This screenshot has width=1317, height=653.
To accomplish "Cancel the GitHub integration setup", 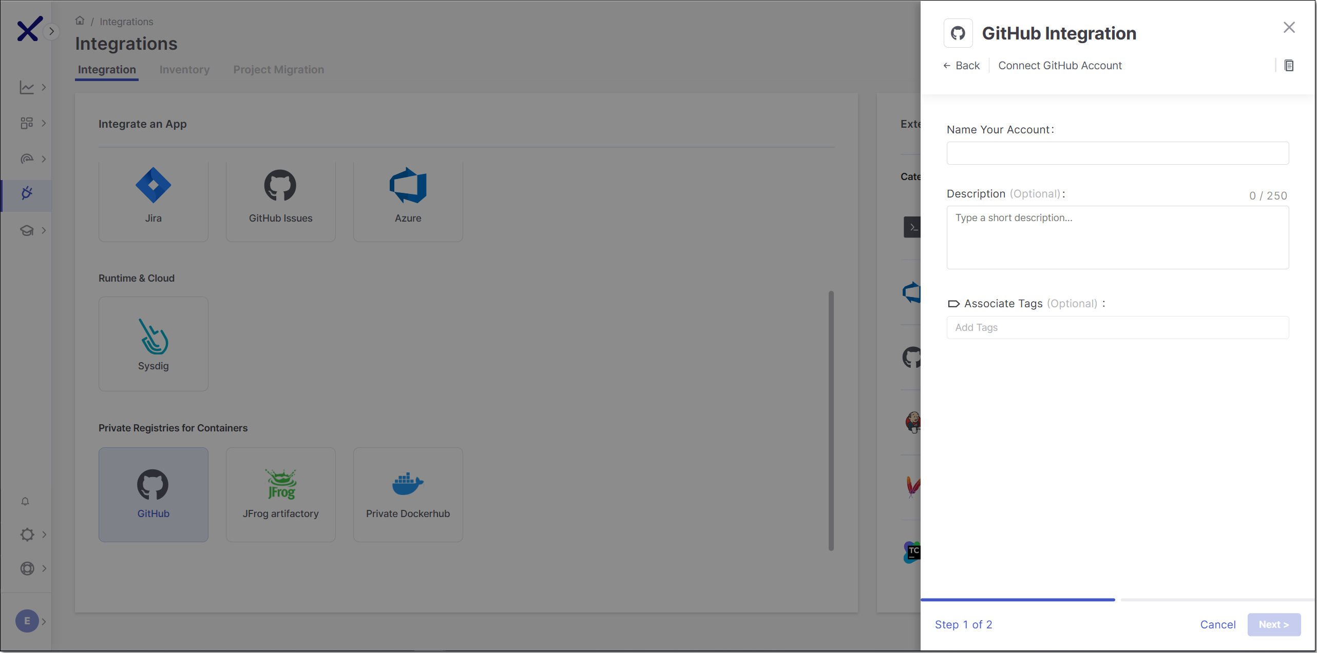I will click(1217, 625).
